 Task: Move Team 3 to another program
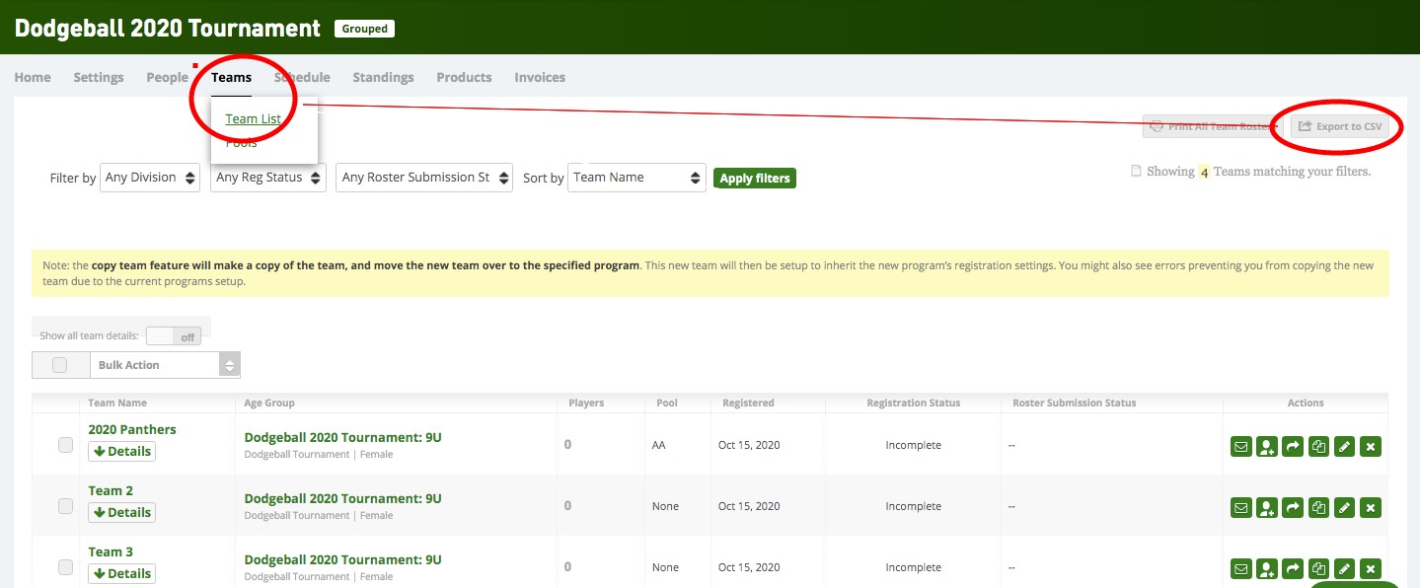coord(1292,568)
